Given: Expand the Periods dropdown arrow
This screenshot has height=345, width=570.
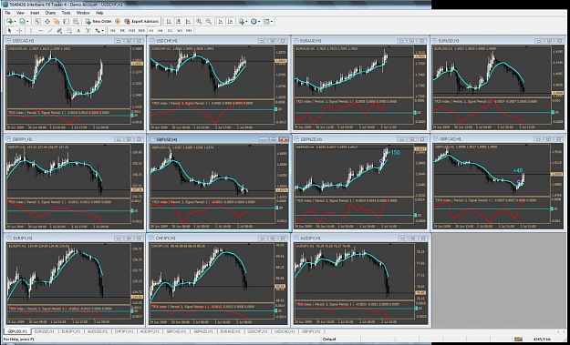Looking at the screenshot, I should 259,22.
